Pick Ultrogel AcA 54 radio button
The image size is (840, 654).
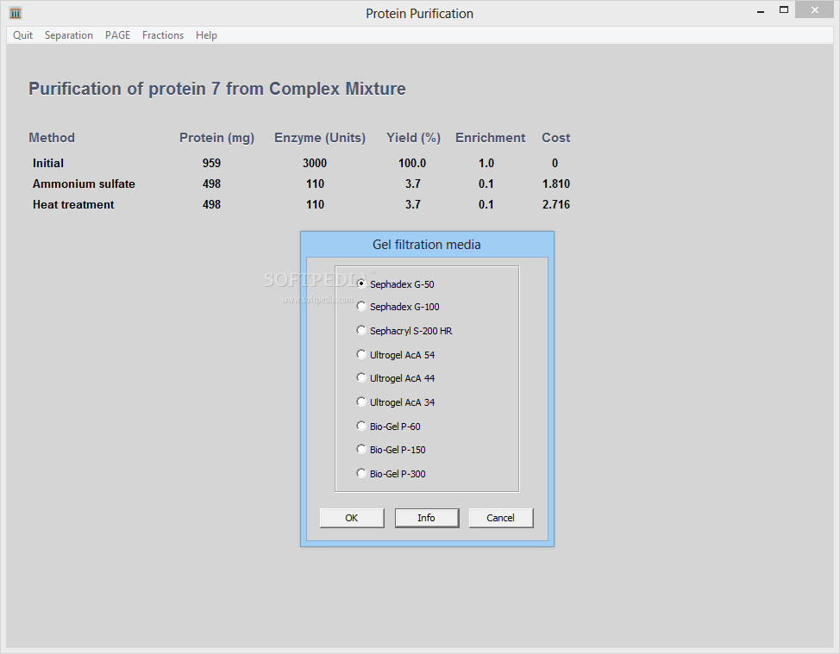click(396, 355)
